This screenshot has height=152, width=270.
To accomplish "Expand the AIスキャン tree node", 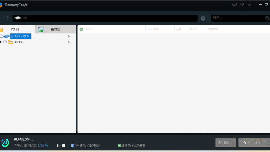I will pos(1,42).
